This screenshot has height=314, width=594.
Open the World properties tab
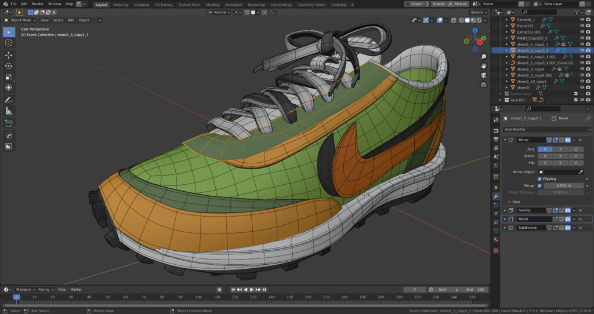(x=496, y=165)
